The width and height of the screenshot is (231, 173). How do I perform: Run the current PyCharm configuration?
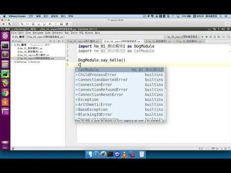203,37
